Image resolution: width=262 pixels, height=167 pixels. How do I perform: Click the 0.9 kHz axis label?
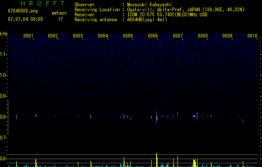(4, 96)
